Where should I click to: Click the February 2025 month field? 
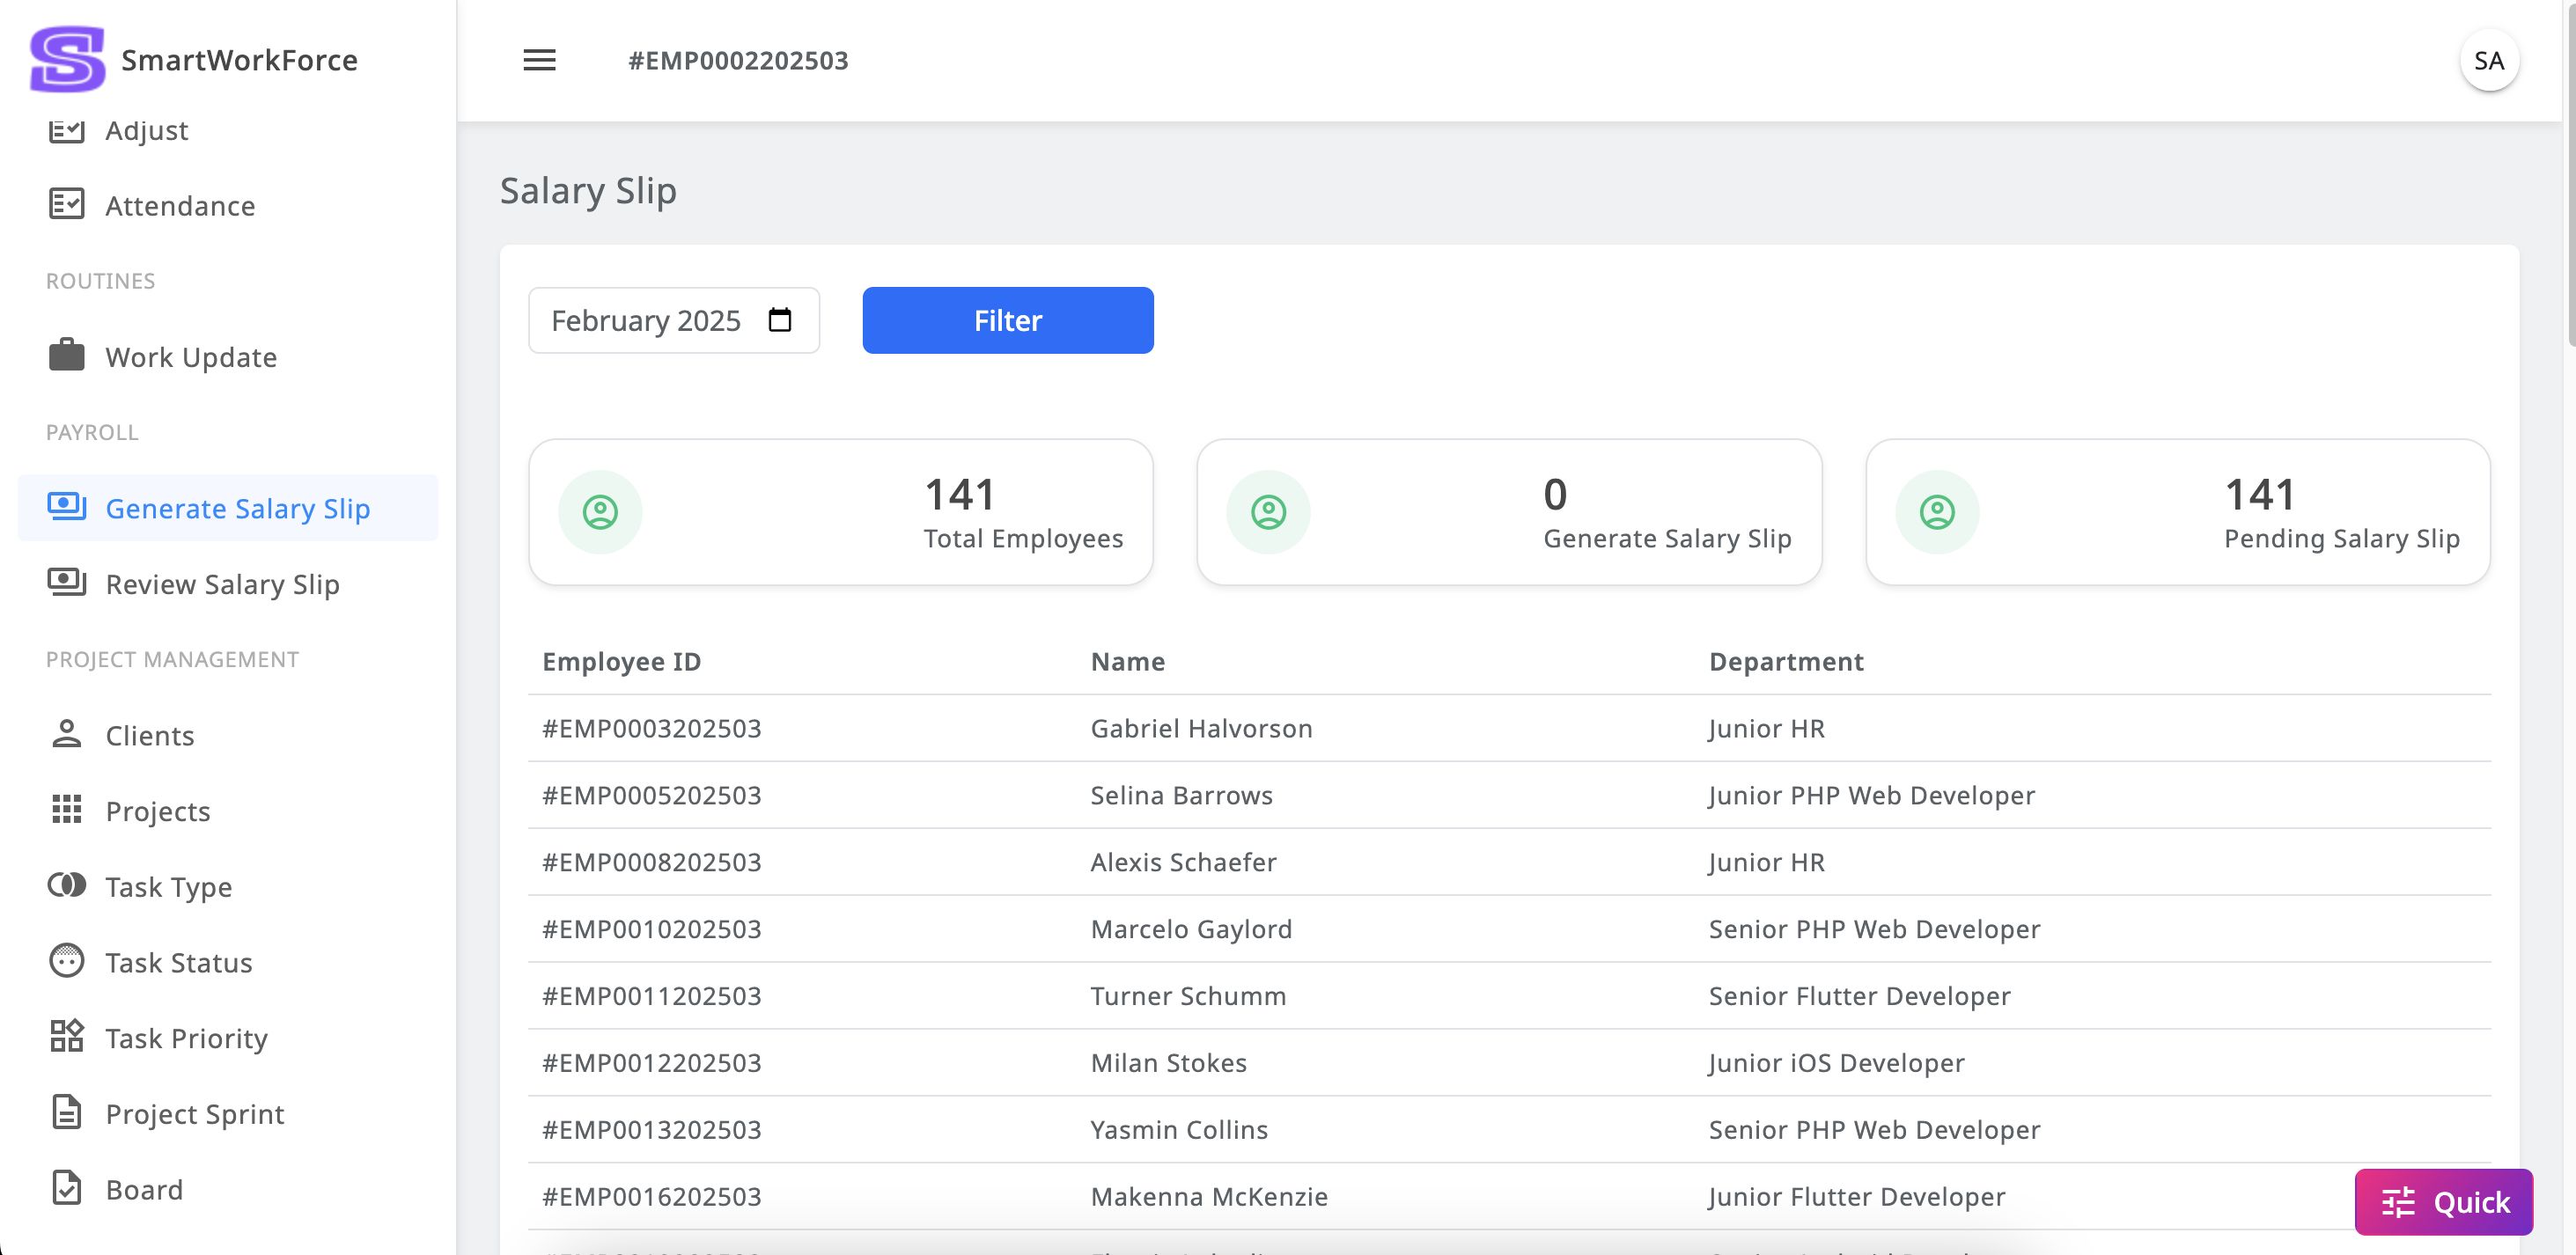coord(646,320)
